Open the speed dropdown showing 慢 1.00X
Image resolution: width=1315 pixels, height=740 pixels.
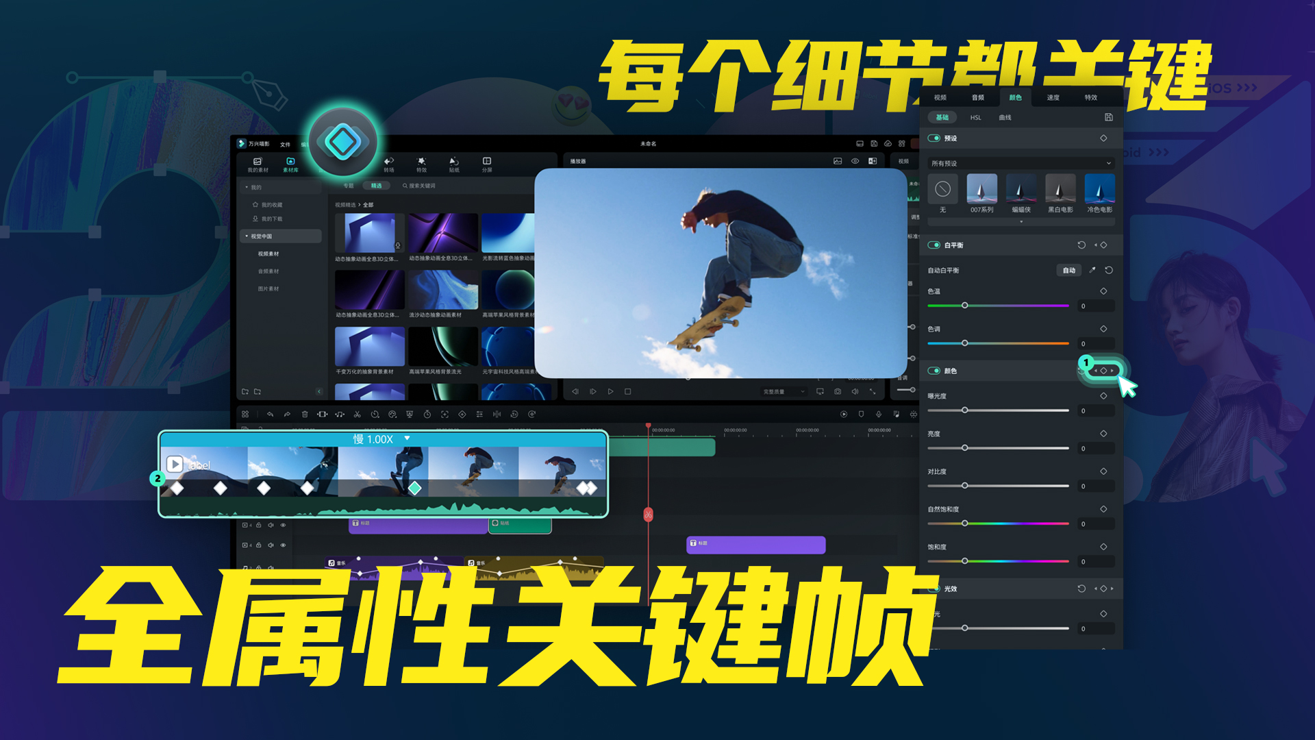[x=405, y=436]
